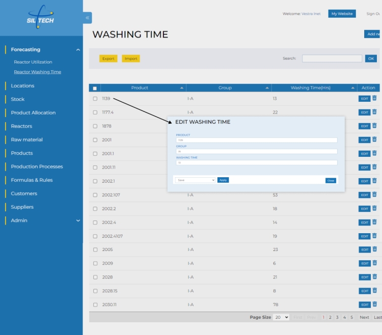
Task: Expand the Admin menu section
Action: click(78, 221)
